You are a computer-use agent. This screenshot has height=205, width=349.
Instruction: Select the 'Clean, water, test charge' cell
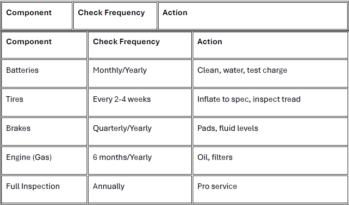click(x=270, y=73)
